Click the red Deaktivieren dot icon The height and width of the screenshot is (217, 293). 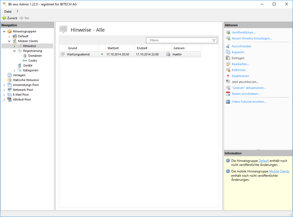pos(228,76)
